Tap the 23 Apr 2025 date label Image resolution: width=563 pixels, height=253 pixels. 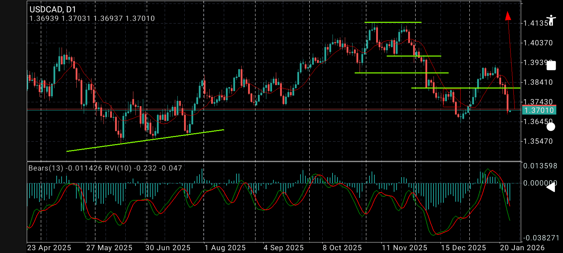coord(49,248)
